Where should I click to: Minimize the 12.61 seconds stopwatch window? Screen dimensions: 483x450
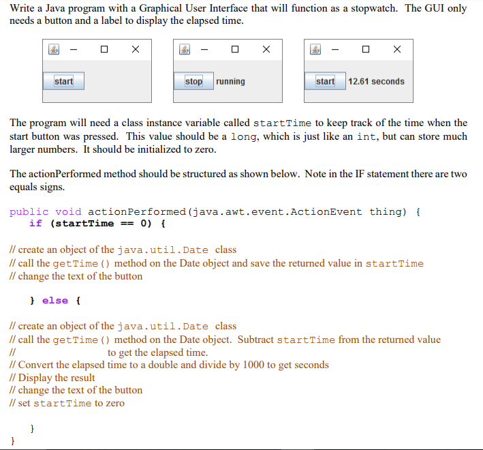[335, 49]
